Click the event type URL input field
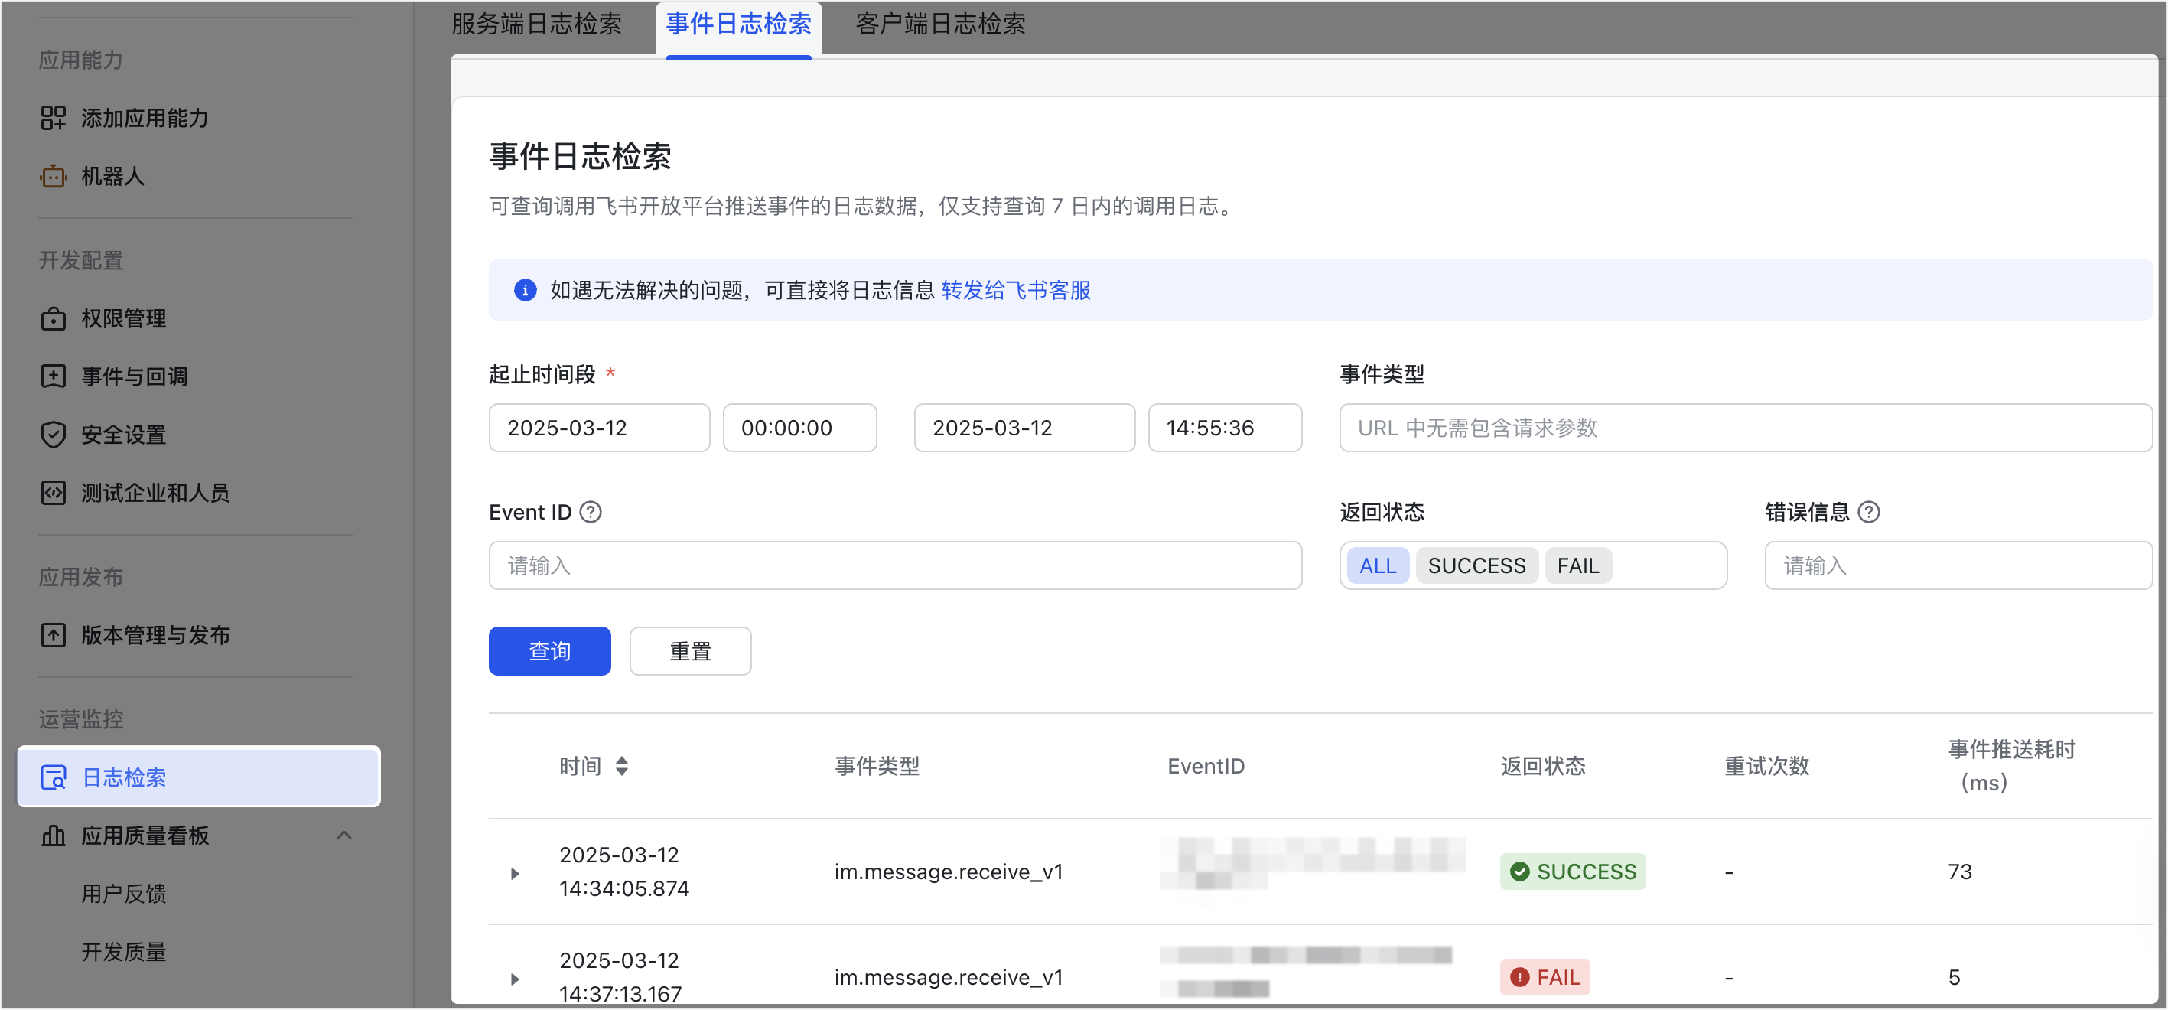Viewport: 2168px width, 1010px height. click(1745, 428)
